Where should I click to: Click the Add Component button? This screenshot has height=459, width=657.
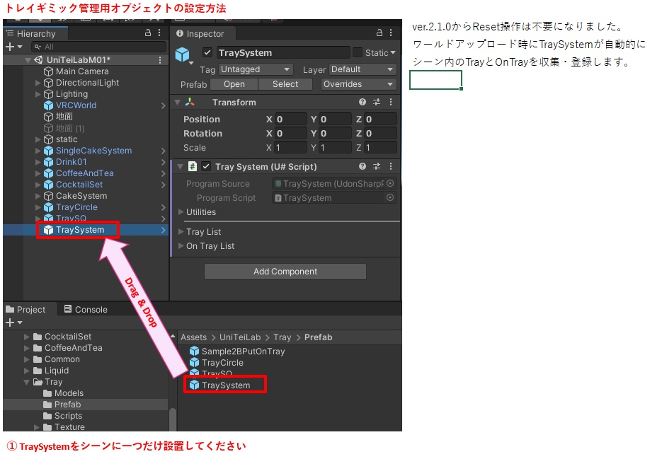285,272
